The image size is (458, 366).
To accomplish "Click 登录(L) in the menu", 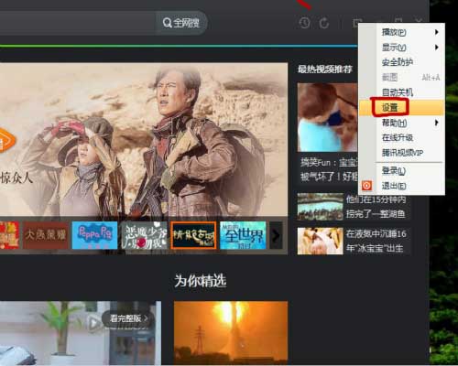I will click(x=402, y=171).
